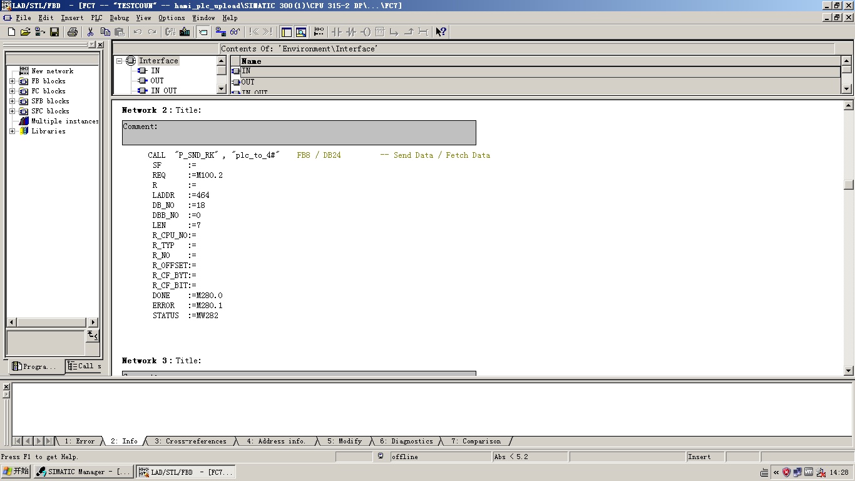Expand the Libraries tree node
This screenshot has height=481, width=855.
(x=12, y=132)
